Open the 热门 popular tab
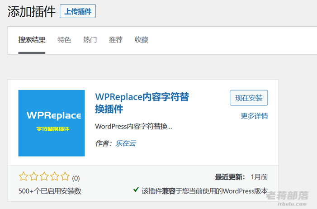 click(90, 40)
